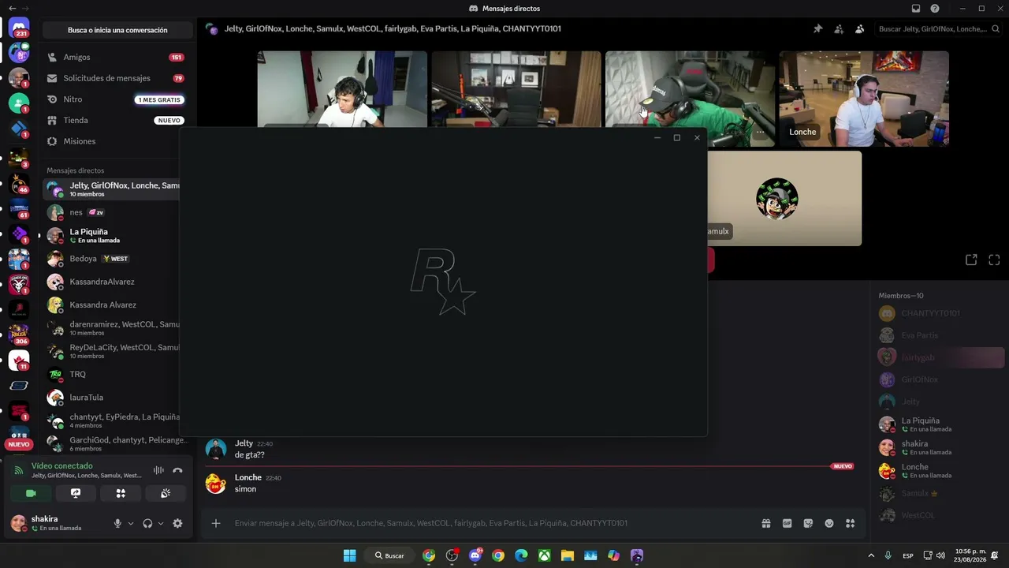Viewport: 1009px width, 568px height.
Task: Open the GIF picker
Action: coord(787,523)
